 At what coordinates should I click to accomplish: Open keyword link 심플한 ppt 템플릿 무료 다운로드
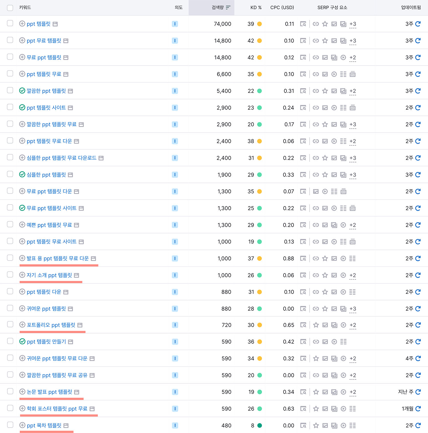pyautogui.click(x=62, y=158)
